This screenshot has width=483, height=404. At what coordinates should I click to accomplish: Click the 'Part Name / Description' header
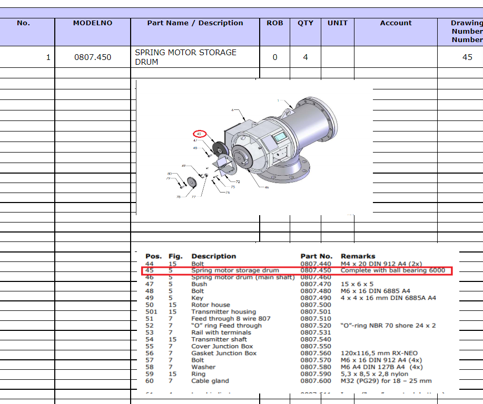point(195,23)
